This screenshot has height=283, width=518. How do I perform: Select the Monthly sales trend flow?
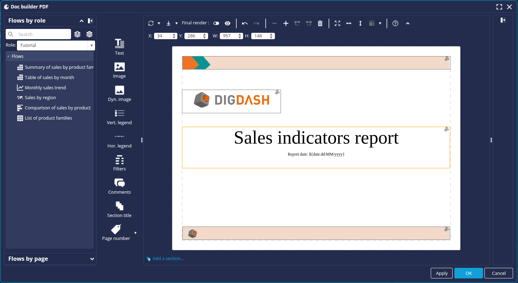(45, 88)
